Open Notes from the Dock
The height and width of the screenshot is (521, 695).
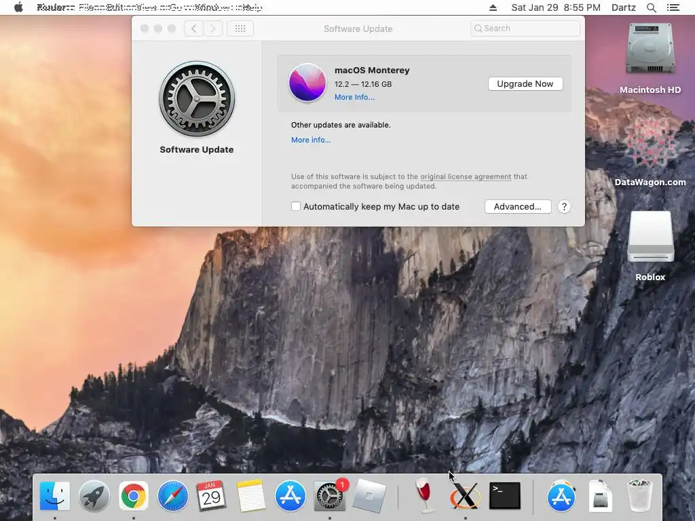[251, 496]
